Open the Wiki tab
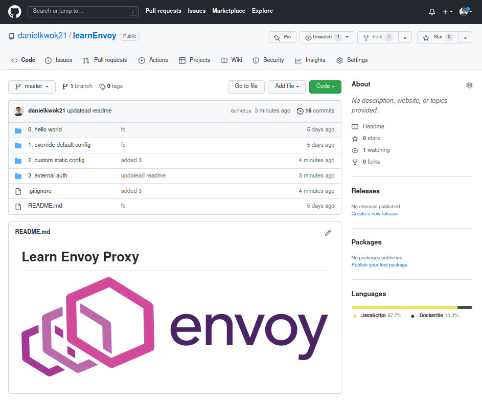The width and height of the screenshot is (482, 401). pyautogui.click(x=232, y=60)
